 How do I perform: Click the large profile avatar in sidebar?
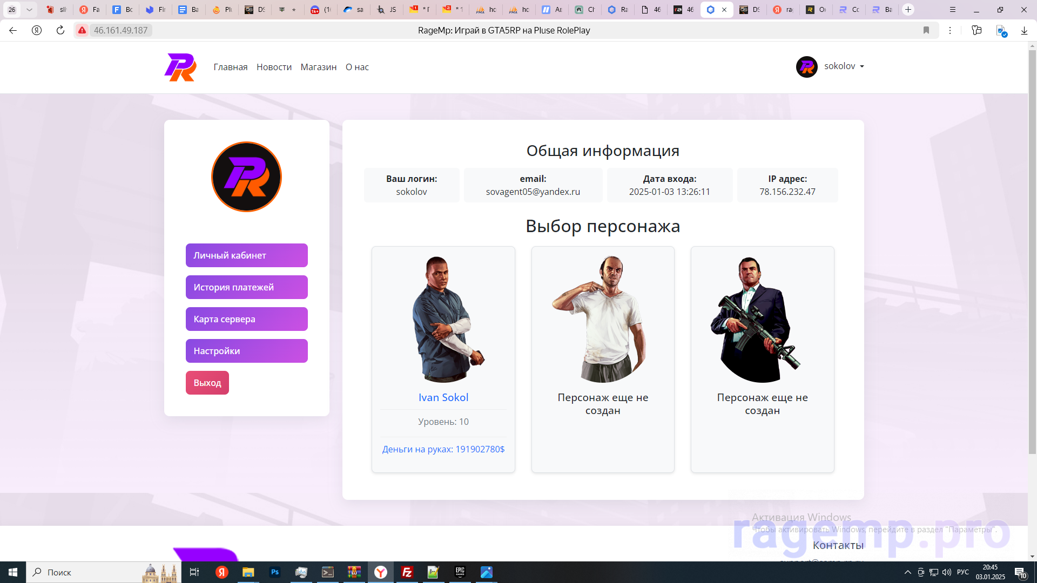coord(246,177)
